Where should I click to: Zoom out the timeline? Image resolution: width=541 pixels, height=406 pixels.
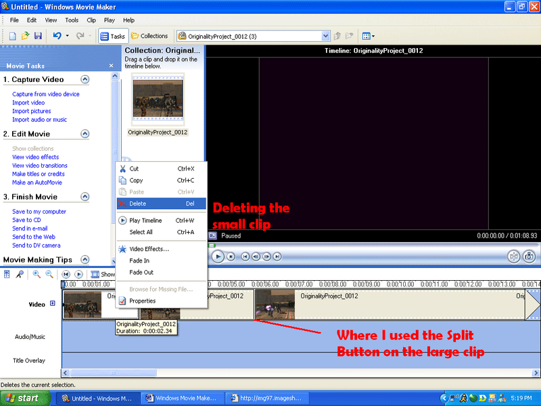49,274
